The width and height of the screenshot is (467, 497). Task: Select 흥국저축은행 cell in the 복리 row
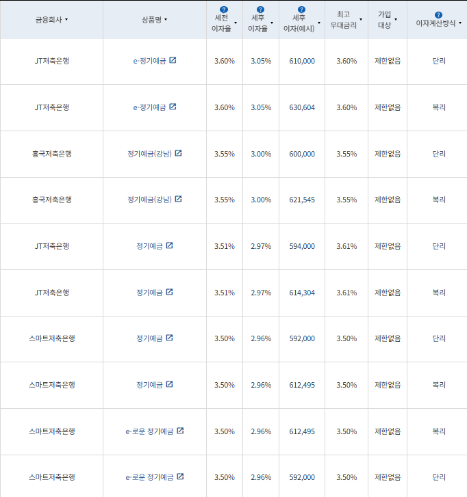pyautogui.click(x=52, y=200)
